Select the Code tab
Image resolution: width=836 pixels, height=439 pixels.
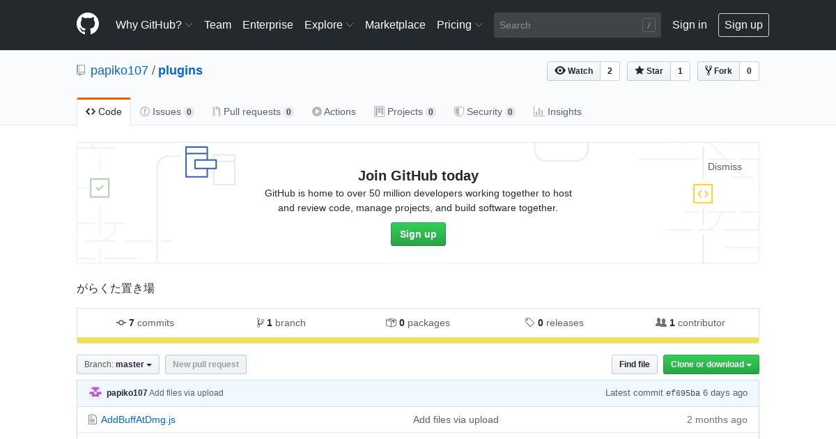(104, 111)
